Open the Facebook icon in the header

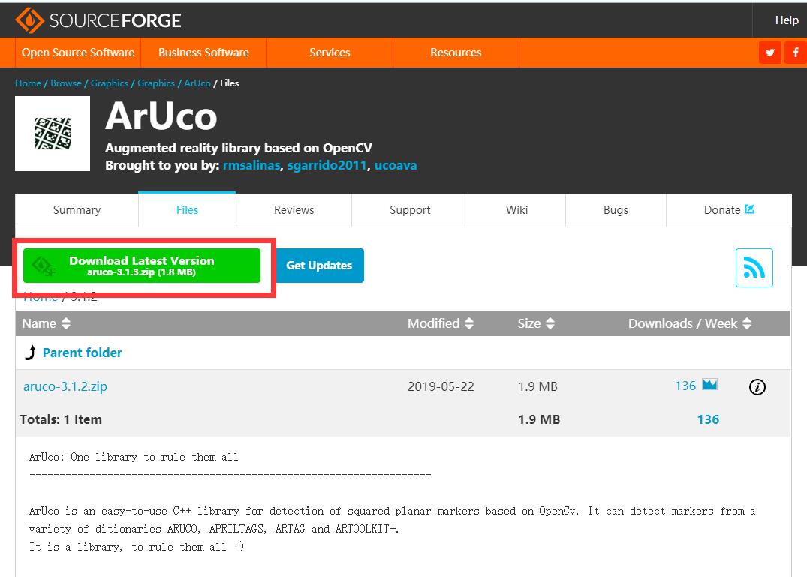point(796,53)
